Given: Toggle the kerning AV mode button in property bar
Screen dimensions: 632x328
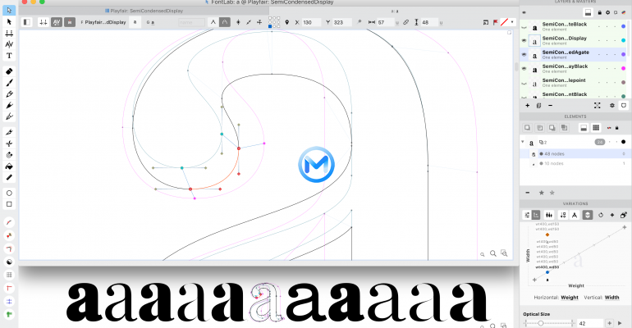Looking at the screenshot, I should [x=57, y=22].
